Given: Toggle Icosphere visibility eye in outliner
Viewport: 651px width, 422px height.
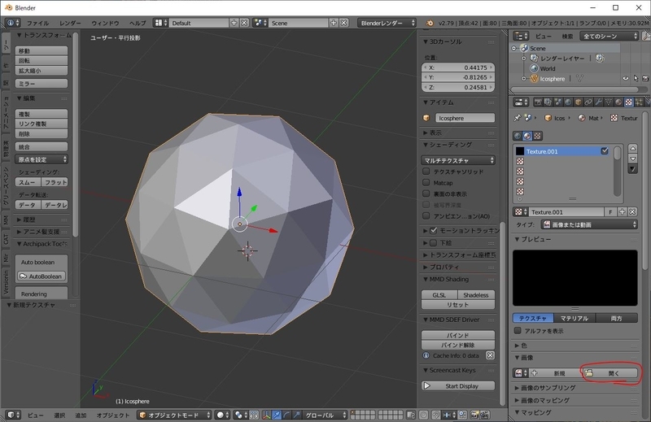Looking at the screenshot, I should (x=625, y=78).
